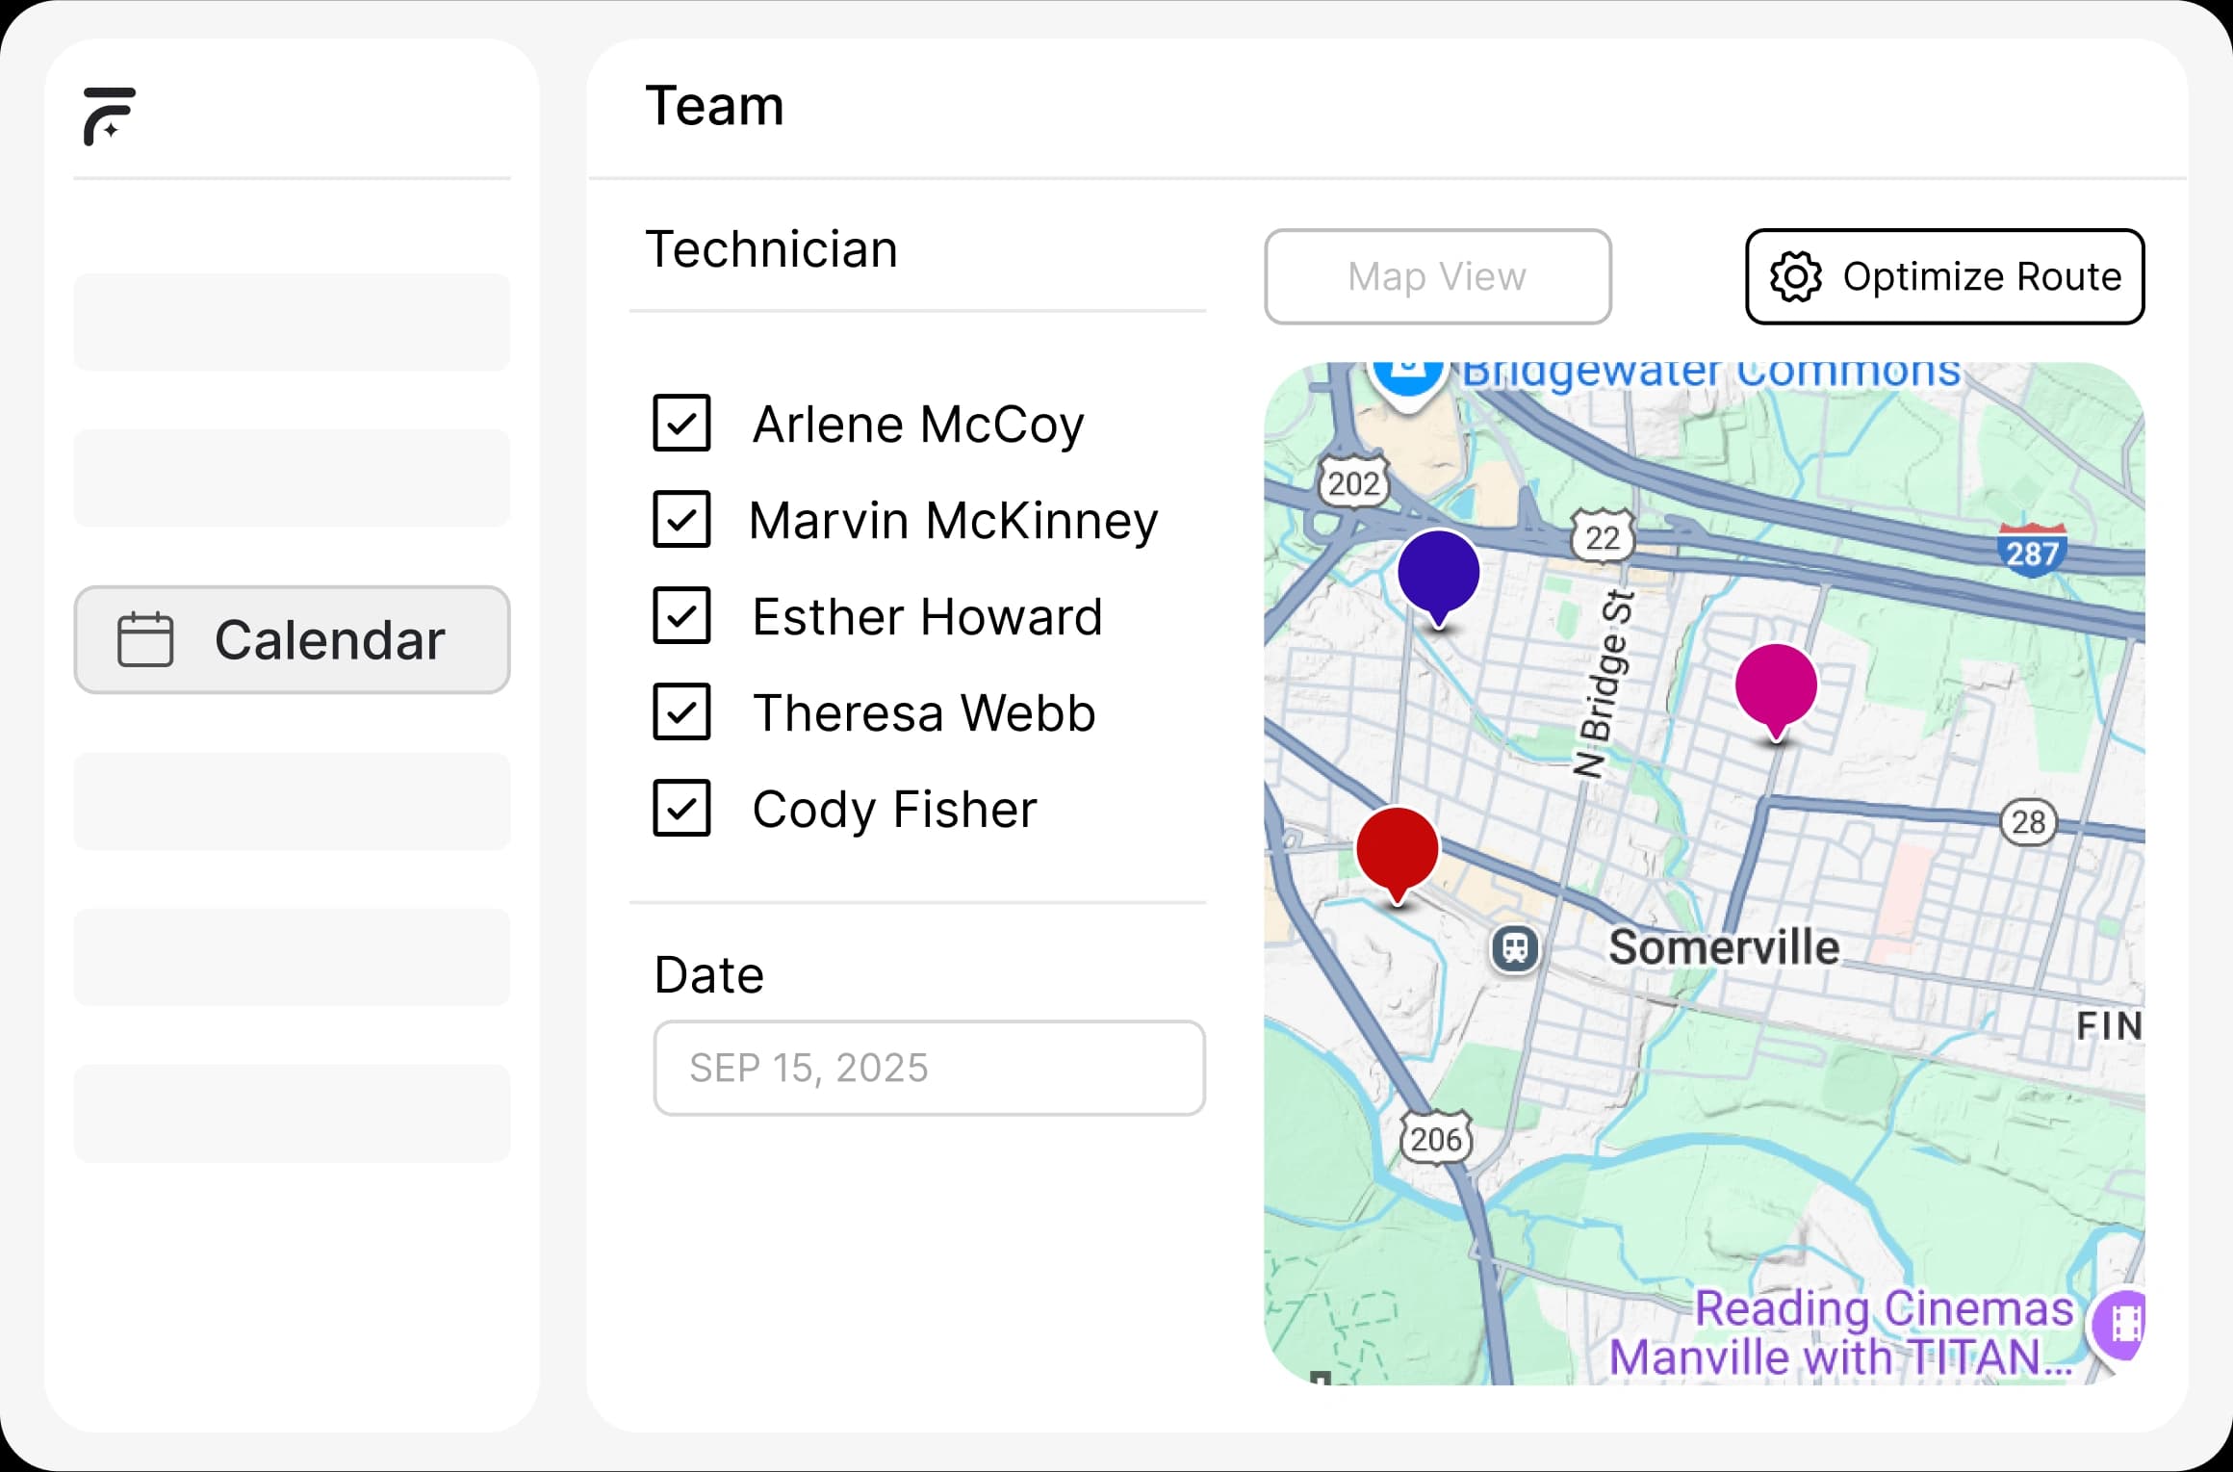Uncheck the Cody Fisher checkbox
Image resolution: width=2233 pixels, height=1472 pixels.
[681, 809]
